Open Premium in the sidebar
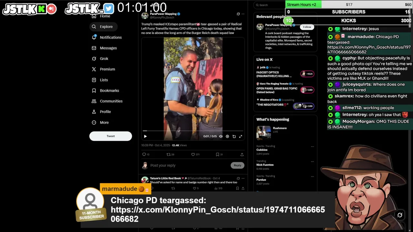This screenshot has height=232, width=413. (x=103, y=69)
